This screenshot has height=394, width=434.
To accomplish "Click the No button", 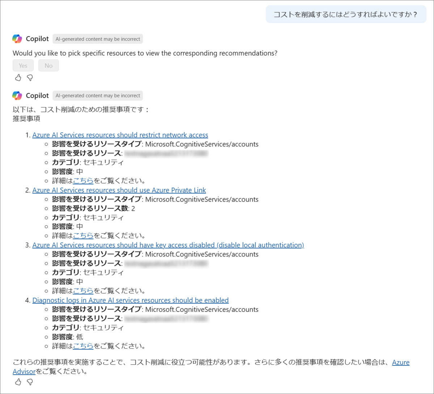I will (x=48, y=65).
